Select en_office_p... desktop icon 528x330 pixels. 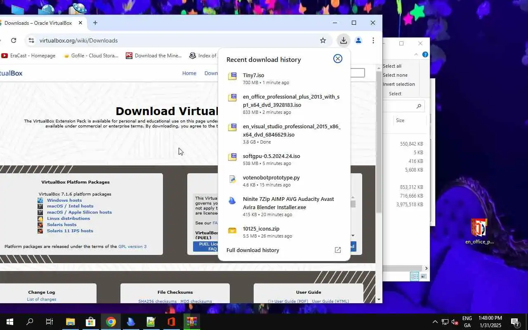[479, 231]
